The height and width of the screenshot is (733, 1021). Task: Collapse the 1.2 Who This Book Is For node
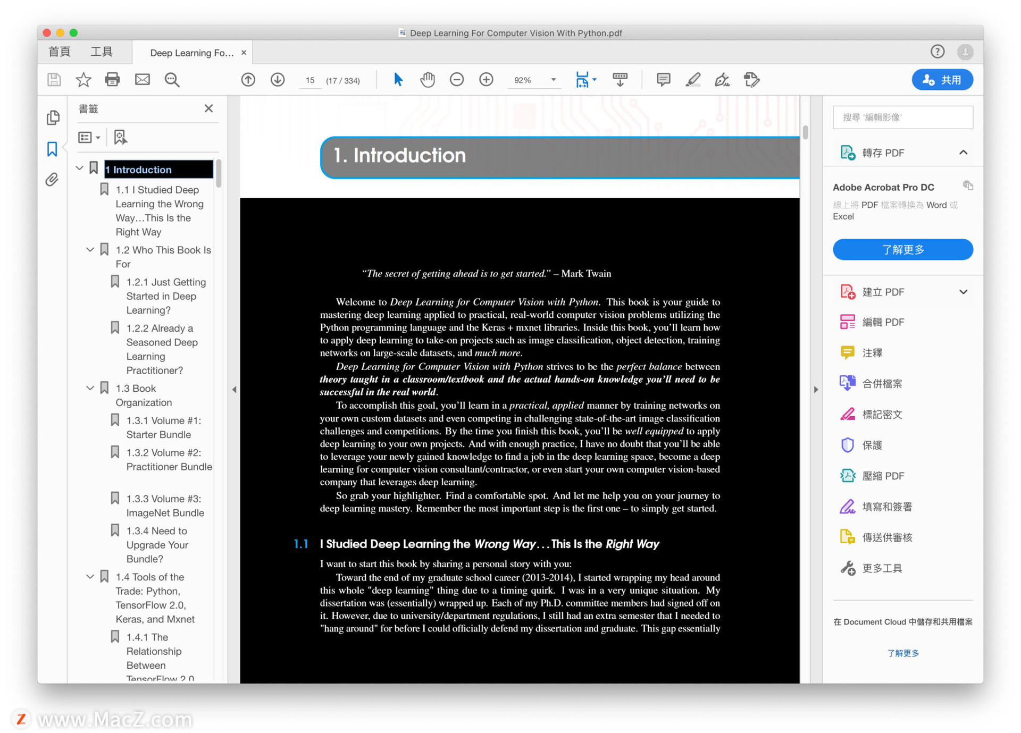pyautogui.click(x=90, y=249)
